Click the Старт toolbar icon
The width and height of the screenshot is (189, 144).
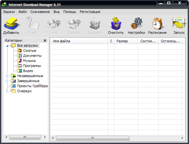click(x=32, y=23)
